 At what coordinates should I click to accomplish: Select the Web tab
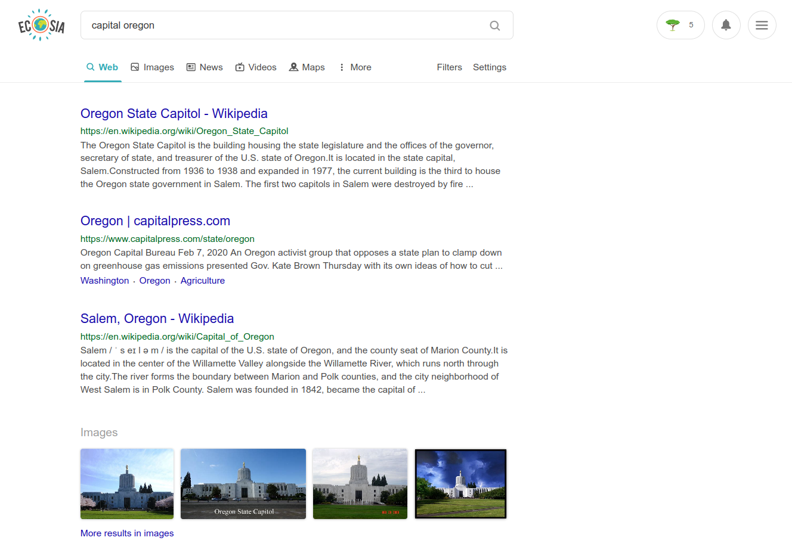coord(103,67)
